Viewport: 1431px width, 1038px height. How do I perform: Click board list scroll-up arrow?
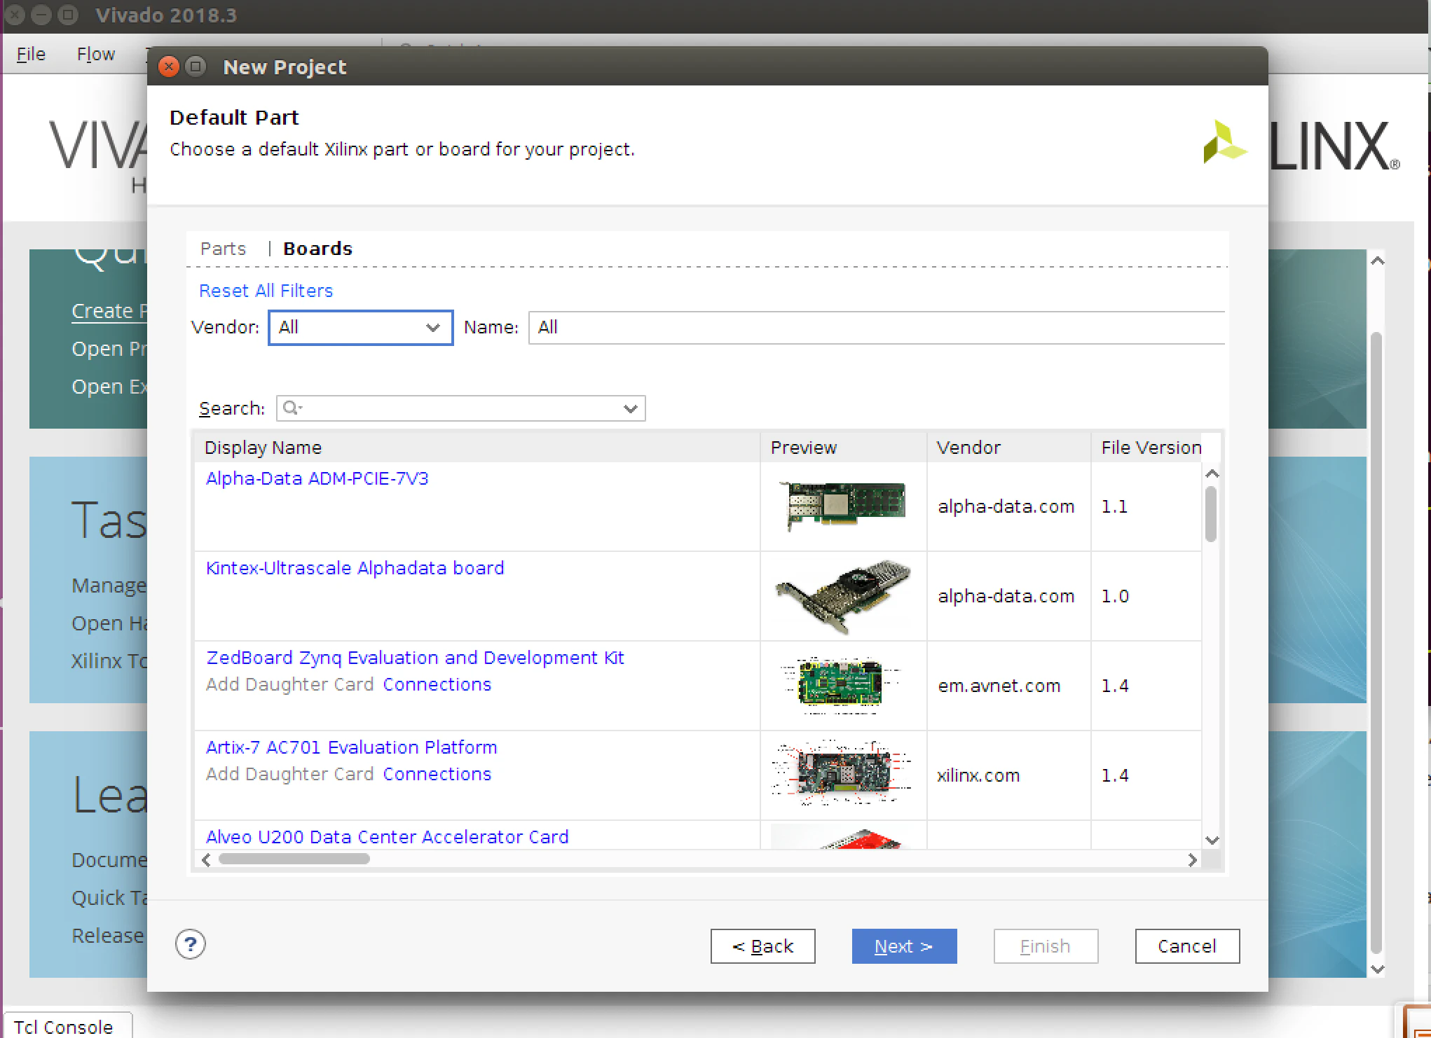click(1212, 474)
